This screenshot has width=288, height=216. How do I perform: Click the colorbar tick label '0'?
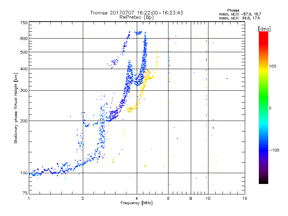(x=270, y=108)
